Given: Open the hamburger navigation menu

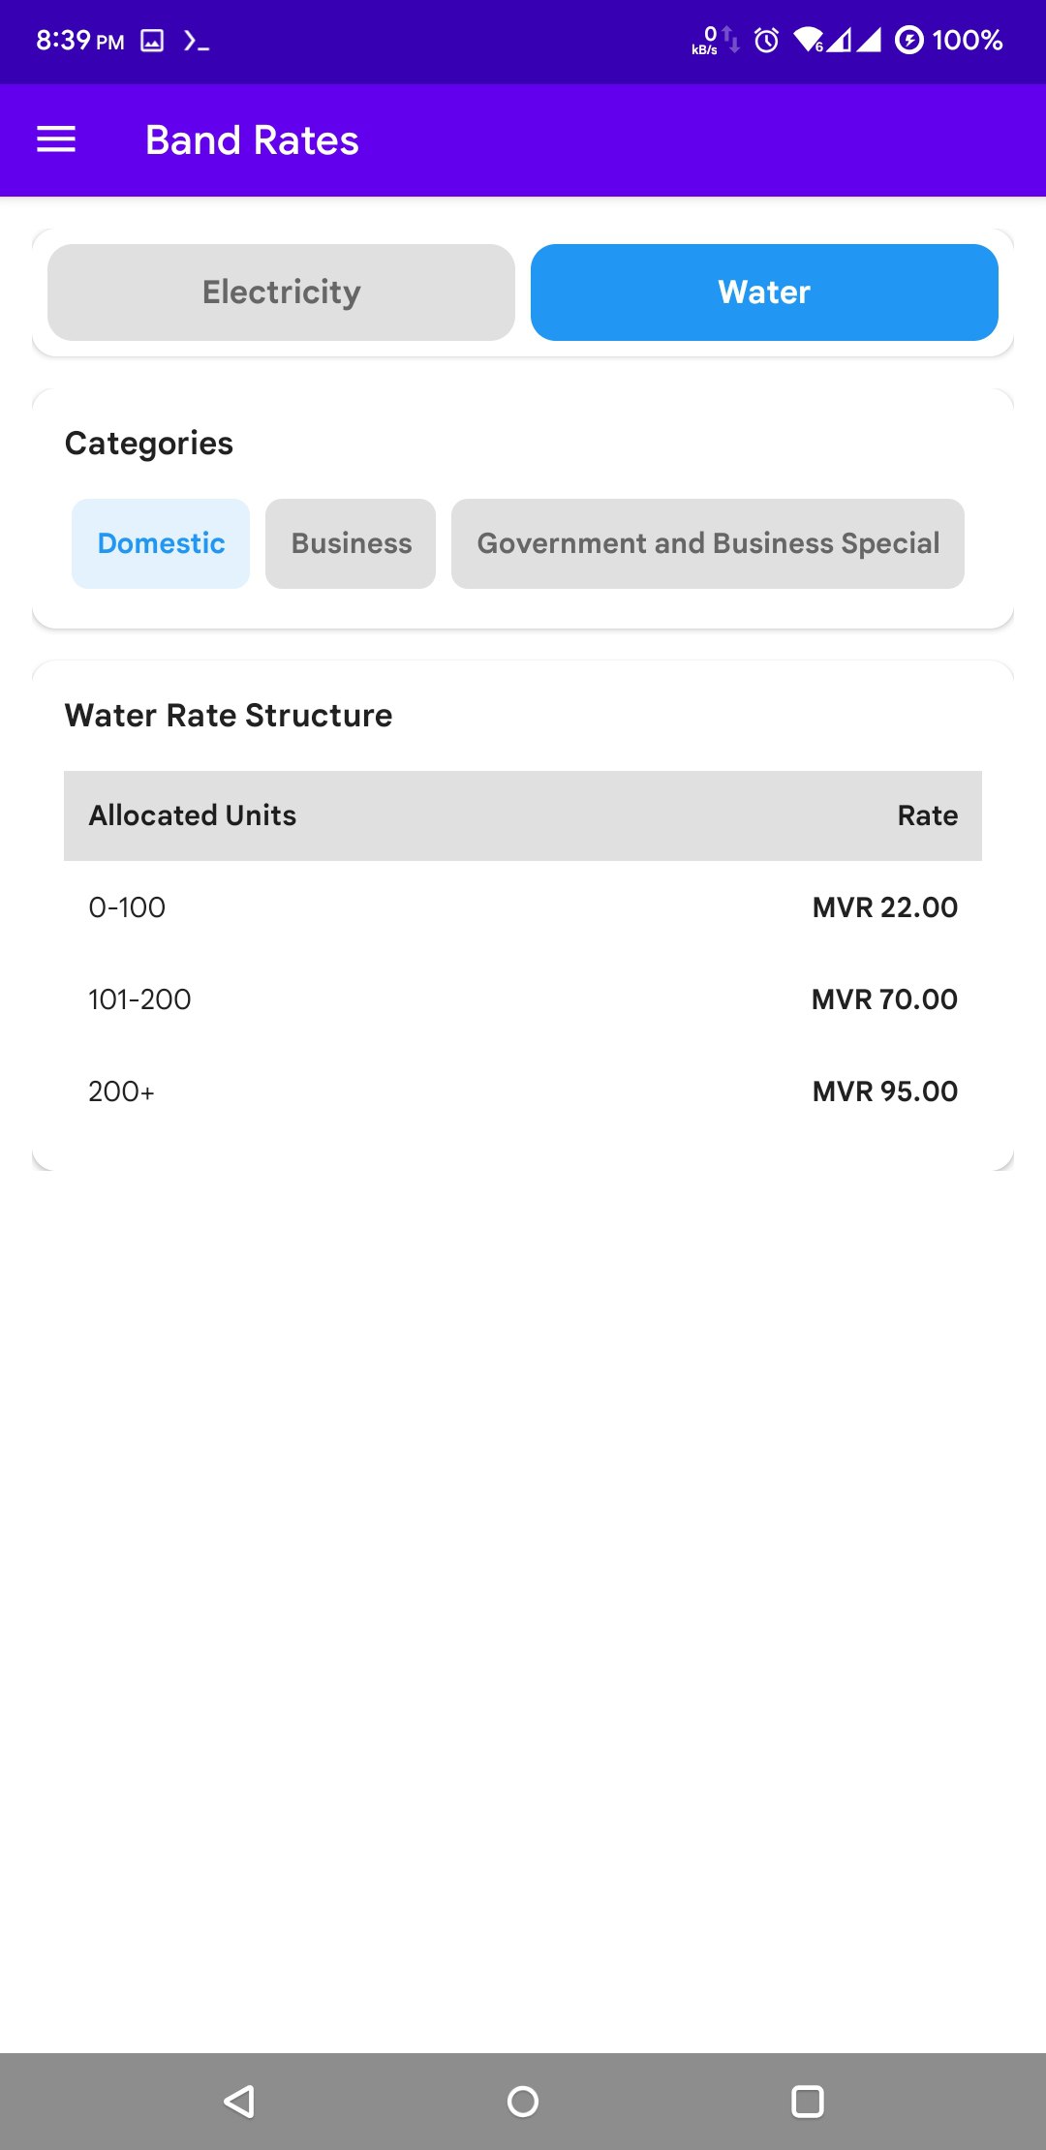Looking at the screenshot, I should click(56, 140).
